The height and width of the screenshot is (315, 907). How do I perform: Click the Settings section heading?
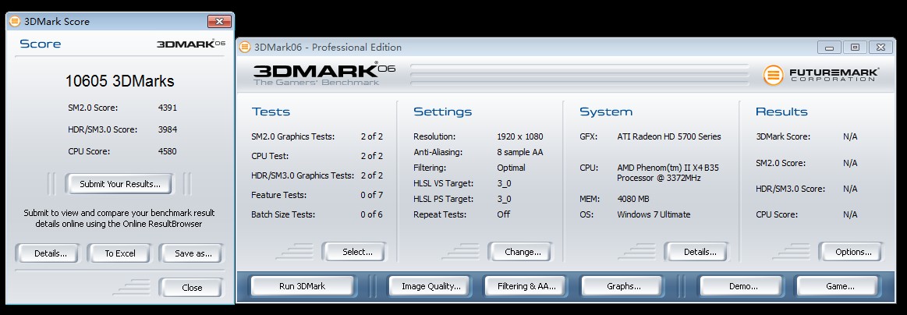point(442,111)
